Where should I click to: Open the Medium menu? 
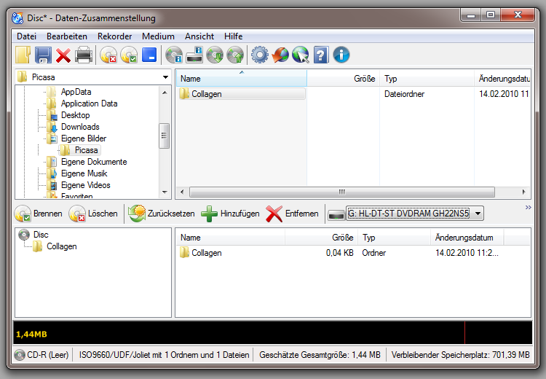tap(158, 36)
